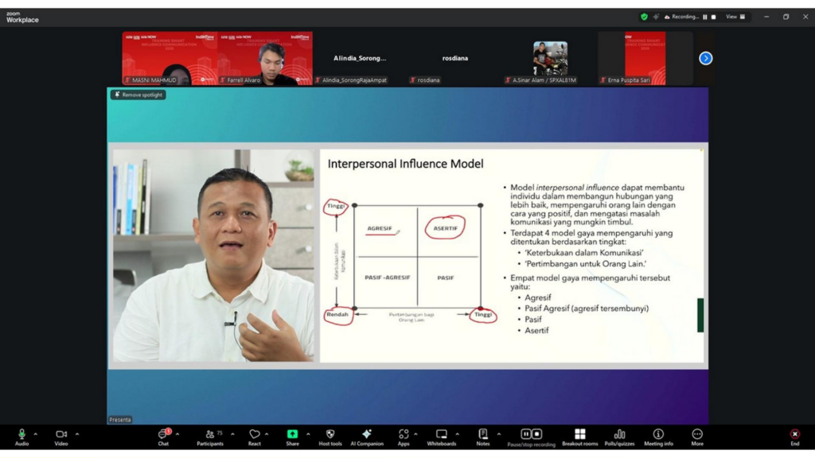Open the React emoji menu

coord(254,437)
